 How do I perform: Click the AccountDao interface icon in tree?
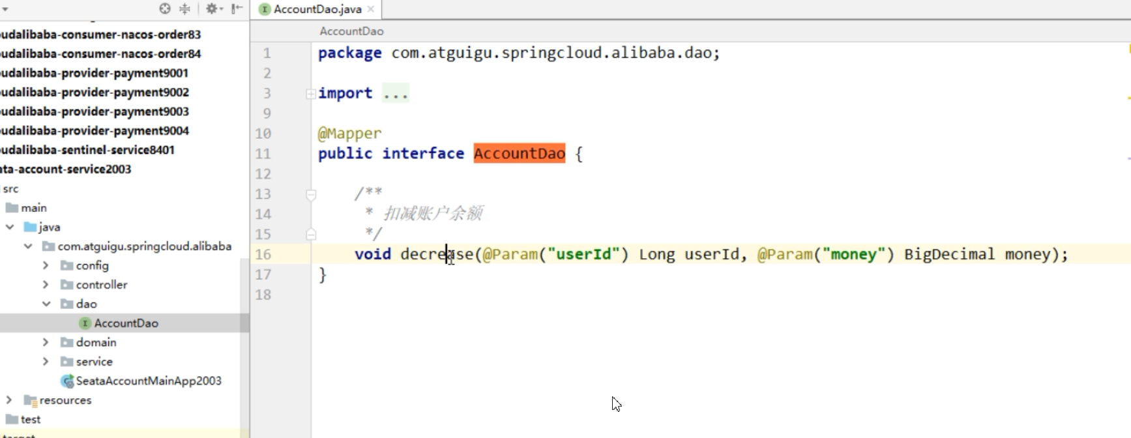coord(85,323)
